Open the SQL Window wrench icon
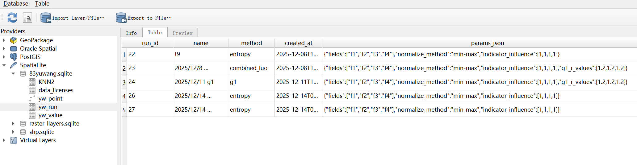This screenshot has width=637, height=165. pyautogui.click(x=27, y=18)
